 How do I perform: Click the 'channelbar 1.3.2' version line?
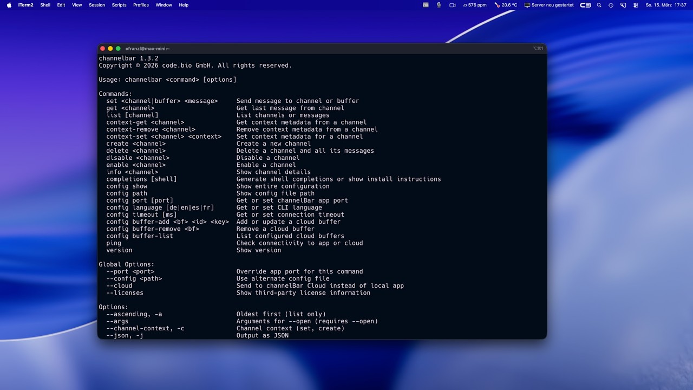128,58
